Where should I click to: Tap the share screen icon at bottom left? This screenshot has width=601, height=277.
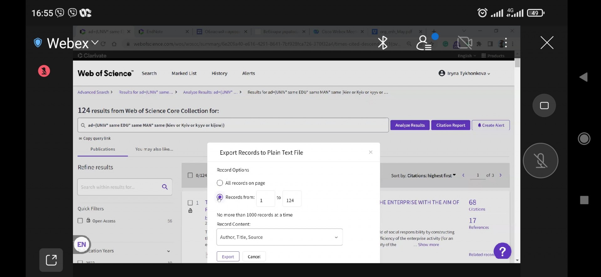pyautogui.click(x=51, y=260)
